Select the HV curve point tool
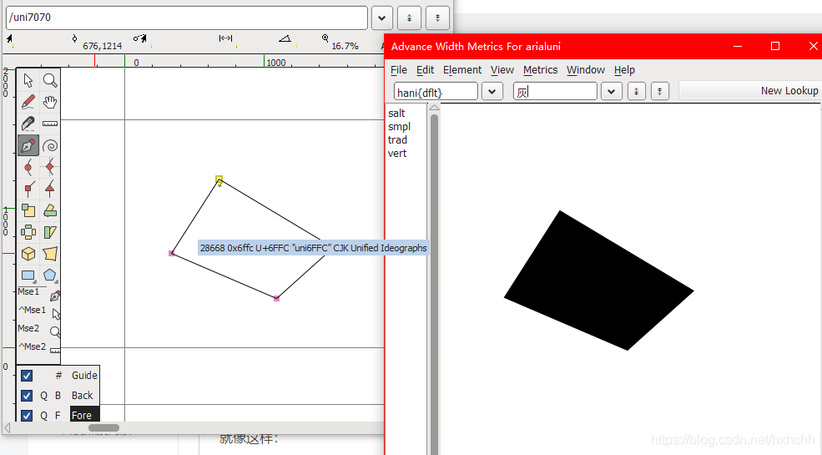The height and width of the screenshot is (455, 822). pyautogui.click(x=50, y=168)
